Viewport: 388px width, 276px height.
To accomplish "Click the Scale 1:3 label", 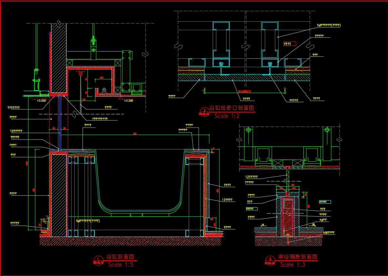I will click(292, 265).
